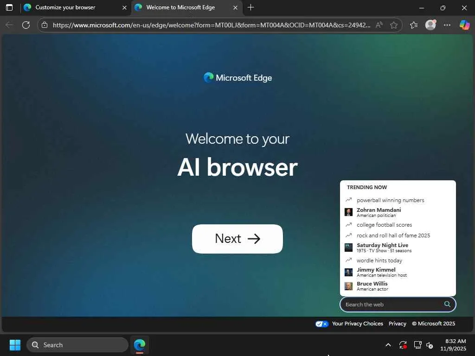
Task: Open a new tab with plus icon
Action: click(x=250, y=7)
